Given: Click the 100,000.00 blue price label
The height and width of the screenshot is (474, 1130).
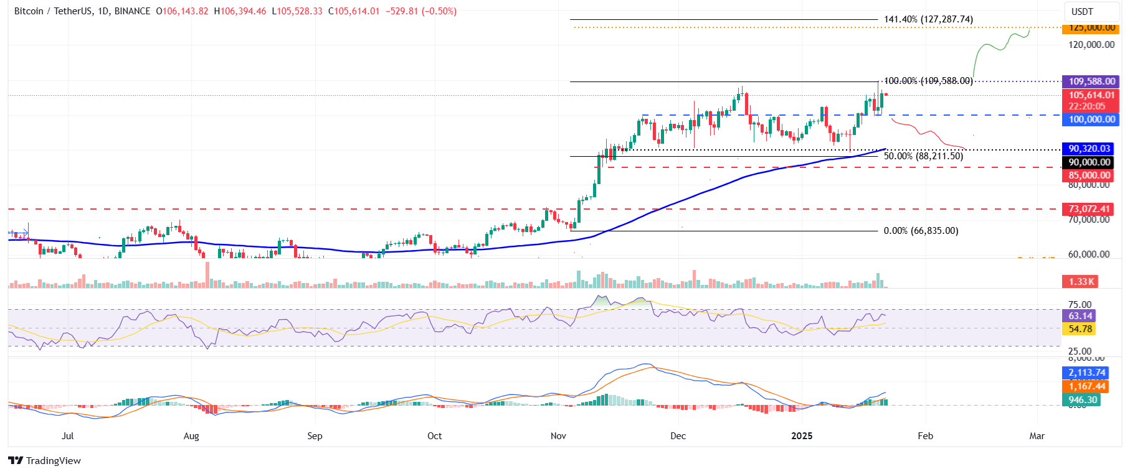Looking at the screenshot, I should coord(1092,119).
